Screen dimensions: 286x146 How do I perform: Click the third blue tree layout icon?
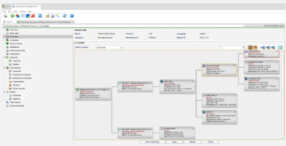pos(273,48)
